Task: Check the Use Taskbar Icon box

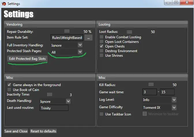Action: tap(101, 114)
